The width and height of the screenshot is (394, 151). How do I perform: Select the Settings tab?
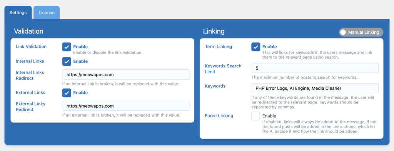(18, 13)
